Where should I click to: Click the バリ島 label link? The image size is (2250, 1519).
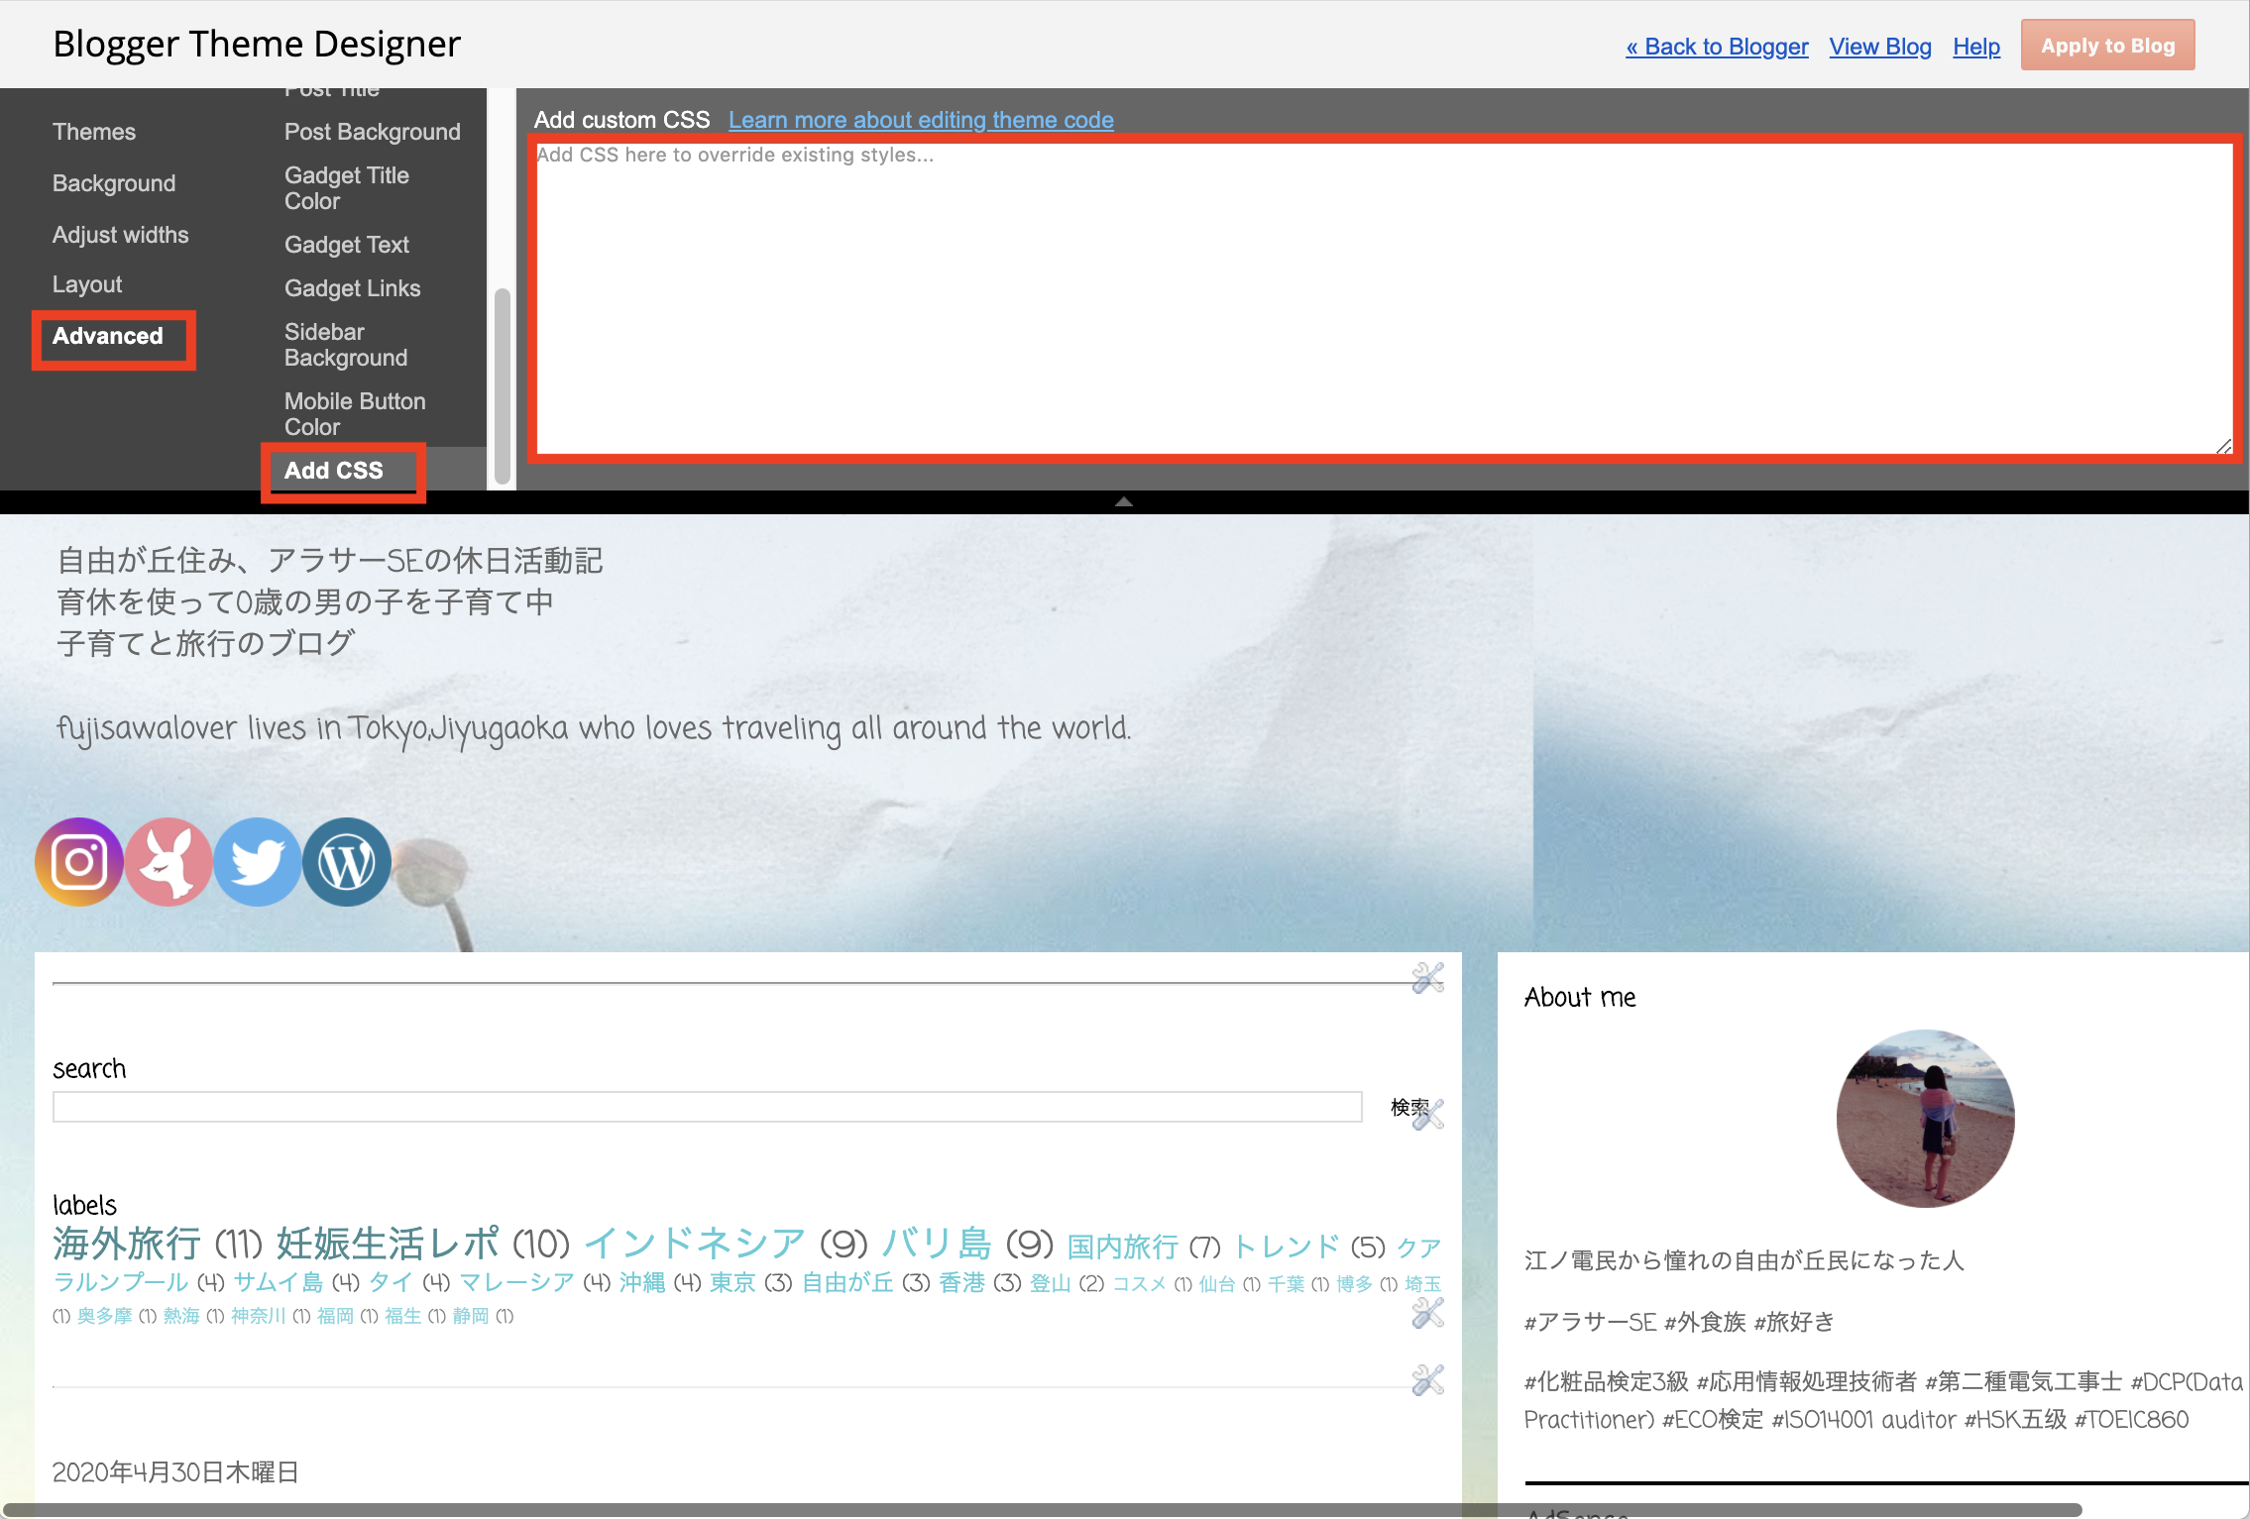click(937, 1243)
